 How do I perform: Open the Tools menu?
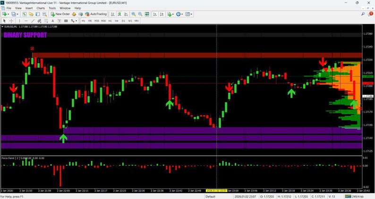(x=52, y=8)
